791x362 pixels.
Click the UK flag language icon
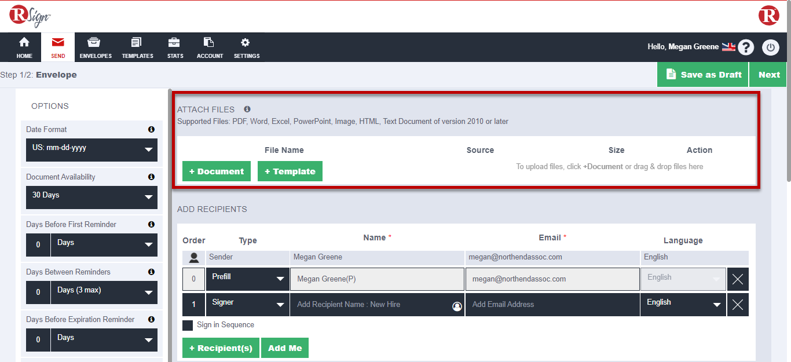(728, 47)
